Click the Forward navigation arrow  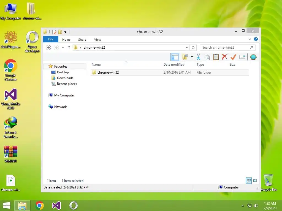click(x=56, y=48)
